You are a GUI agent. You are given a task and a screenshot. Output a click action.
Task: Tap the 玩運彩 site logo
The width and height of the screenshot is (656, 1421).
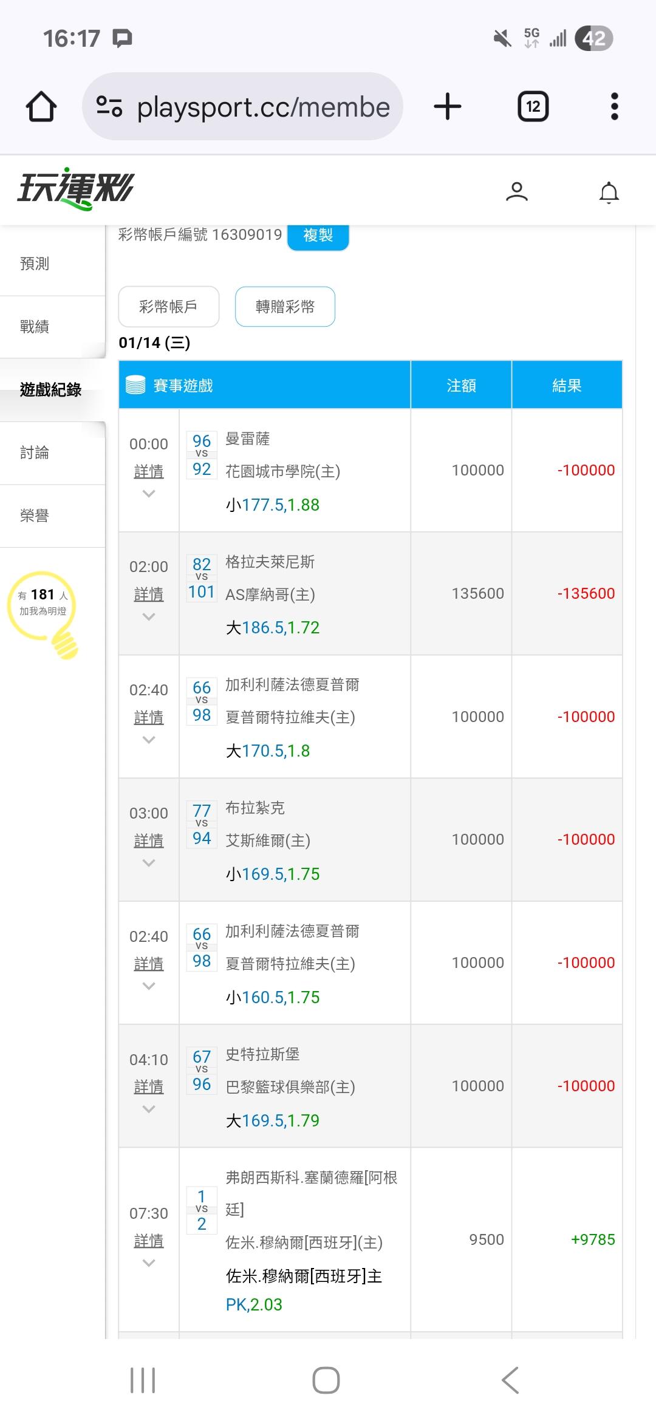[75, 189]
